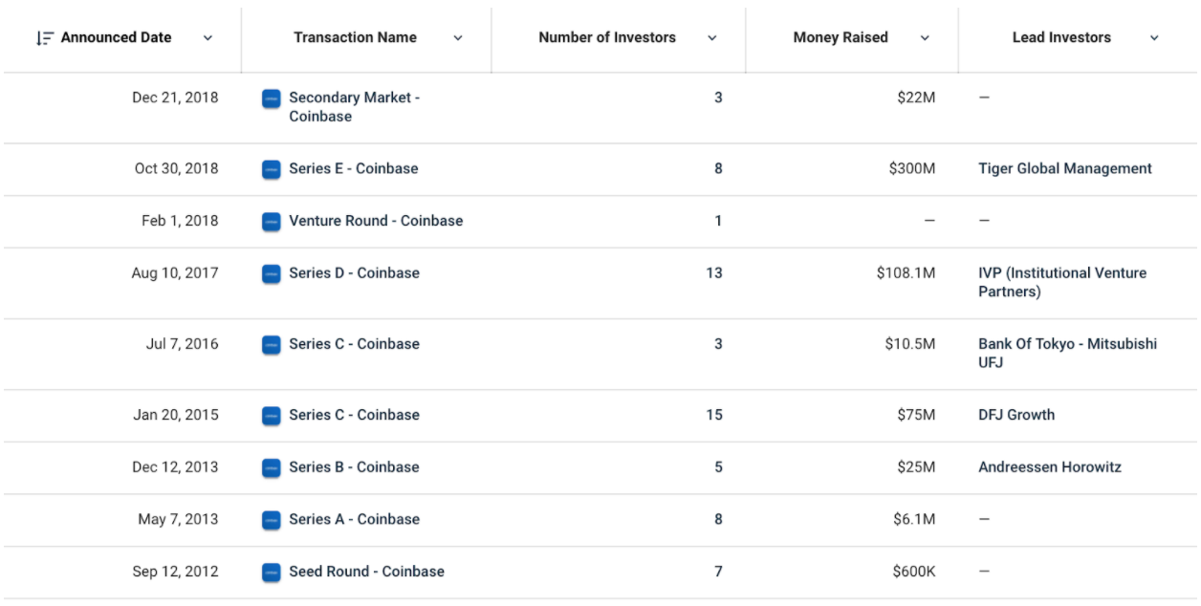Open Tiger Global Management investor link

pyautogui.click(x=1065, y=168)
